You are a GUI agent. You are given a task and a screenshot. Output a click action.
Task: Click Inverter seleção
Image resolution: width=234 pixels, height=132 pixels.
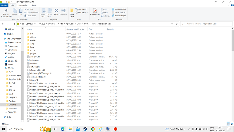point(119,15)
